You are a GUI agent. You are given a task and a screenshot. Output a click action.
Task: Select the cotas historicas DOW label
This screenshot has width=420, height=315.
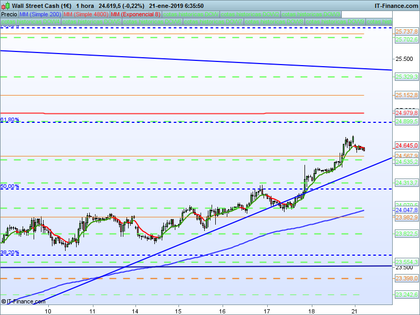(x=191, y=15)
